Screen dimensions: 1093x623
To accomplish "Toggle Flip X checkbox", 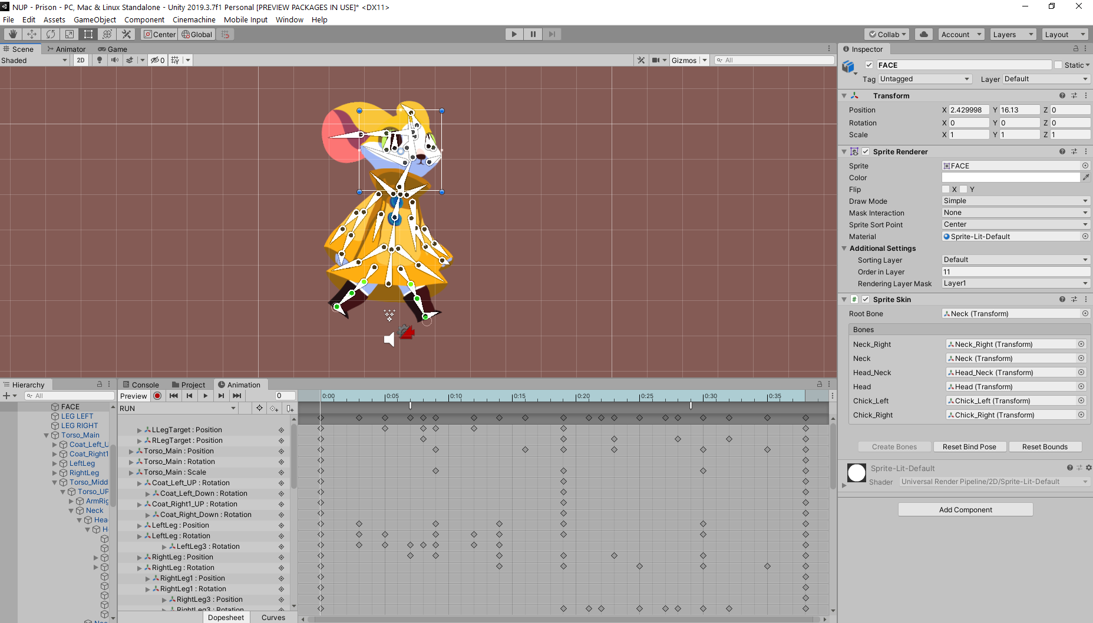I will (x=946, y=190).
